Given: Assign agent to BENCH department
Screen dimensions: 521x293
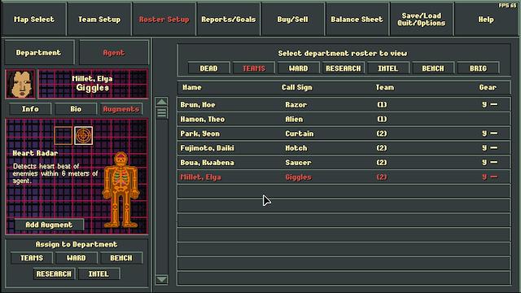Looking at the screenshot, I should tap(121, 258).
